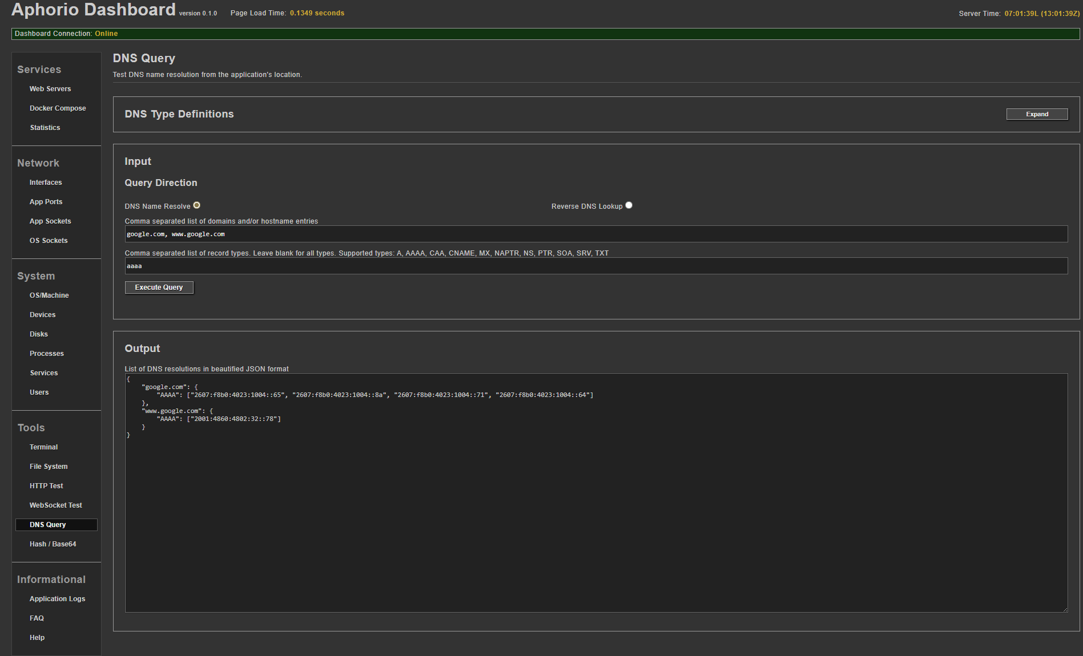Viewport: 1083px width, 656px height.
Task: Expand the DNS Type Definitions section
Action: 1036,114
